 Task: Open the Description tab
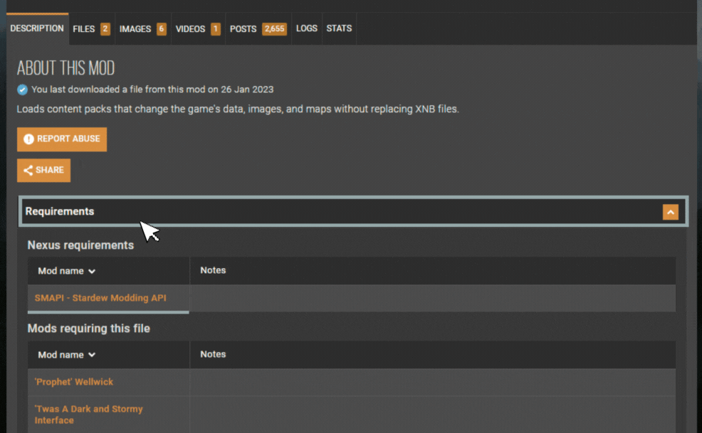coord(37,28)
